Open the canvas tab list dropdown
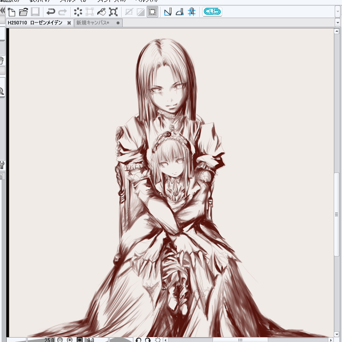 click(338, 22)
